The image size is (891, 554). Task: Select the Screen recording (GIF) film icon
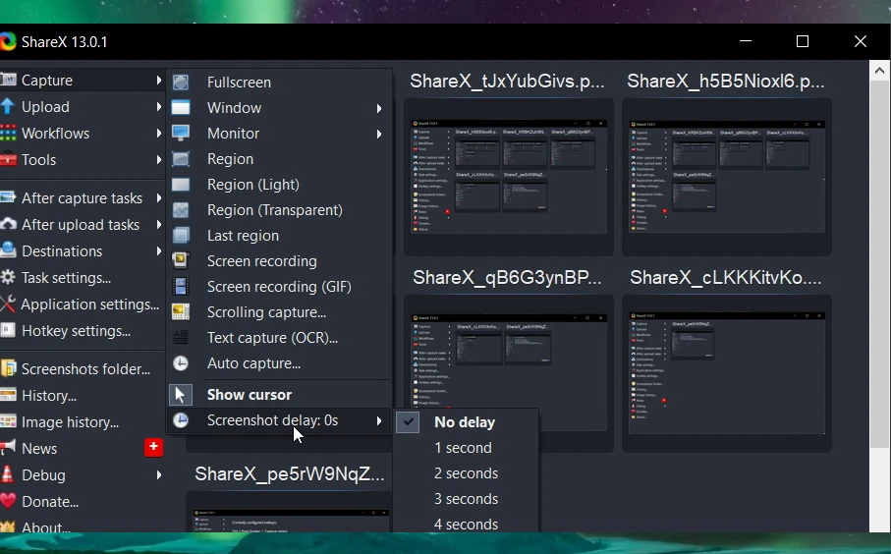181,287
